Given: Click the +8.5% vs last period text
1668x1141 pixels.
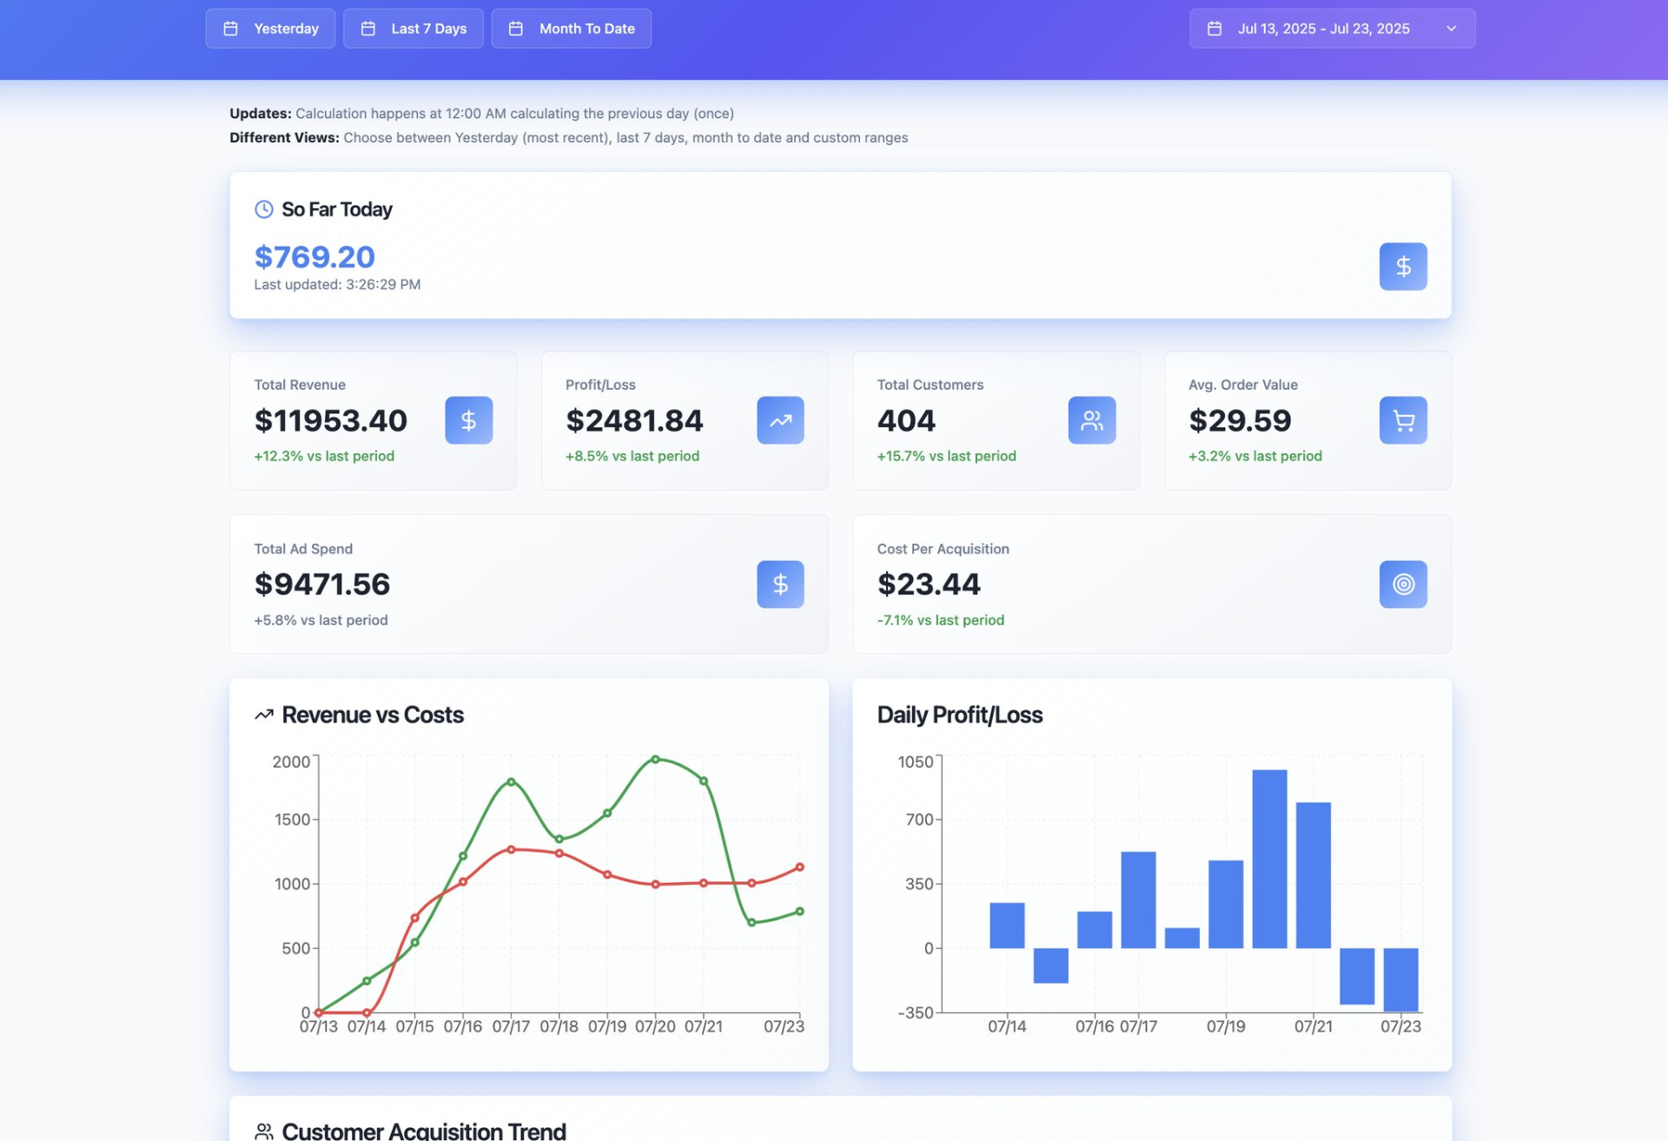Looking at the screenshot, I should pyautogui.click(x=632, y=456).
